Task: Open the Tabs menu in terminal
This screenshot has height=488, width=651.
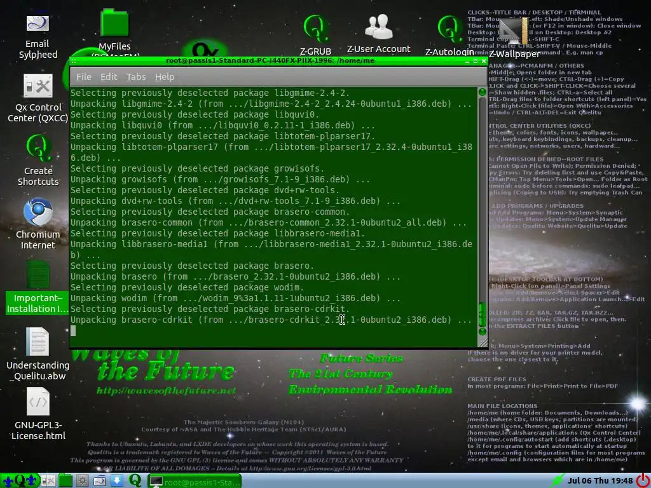Action: [x=136, y=77]
